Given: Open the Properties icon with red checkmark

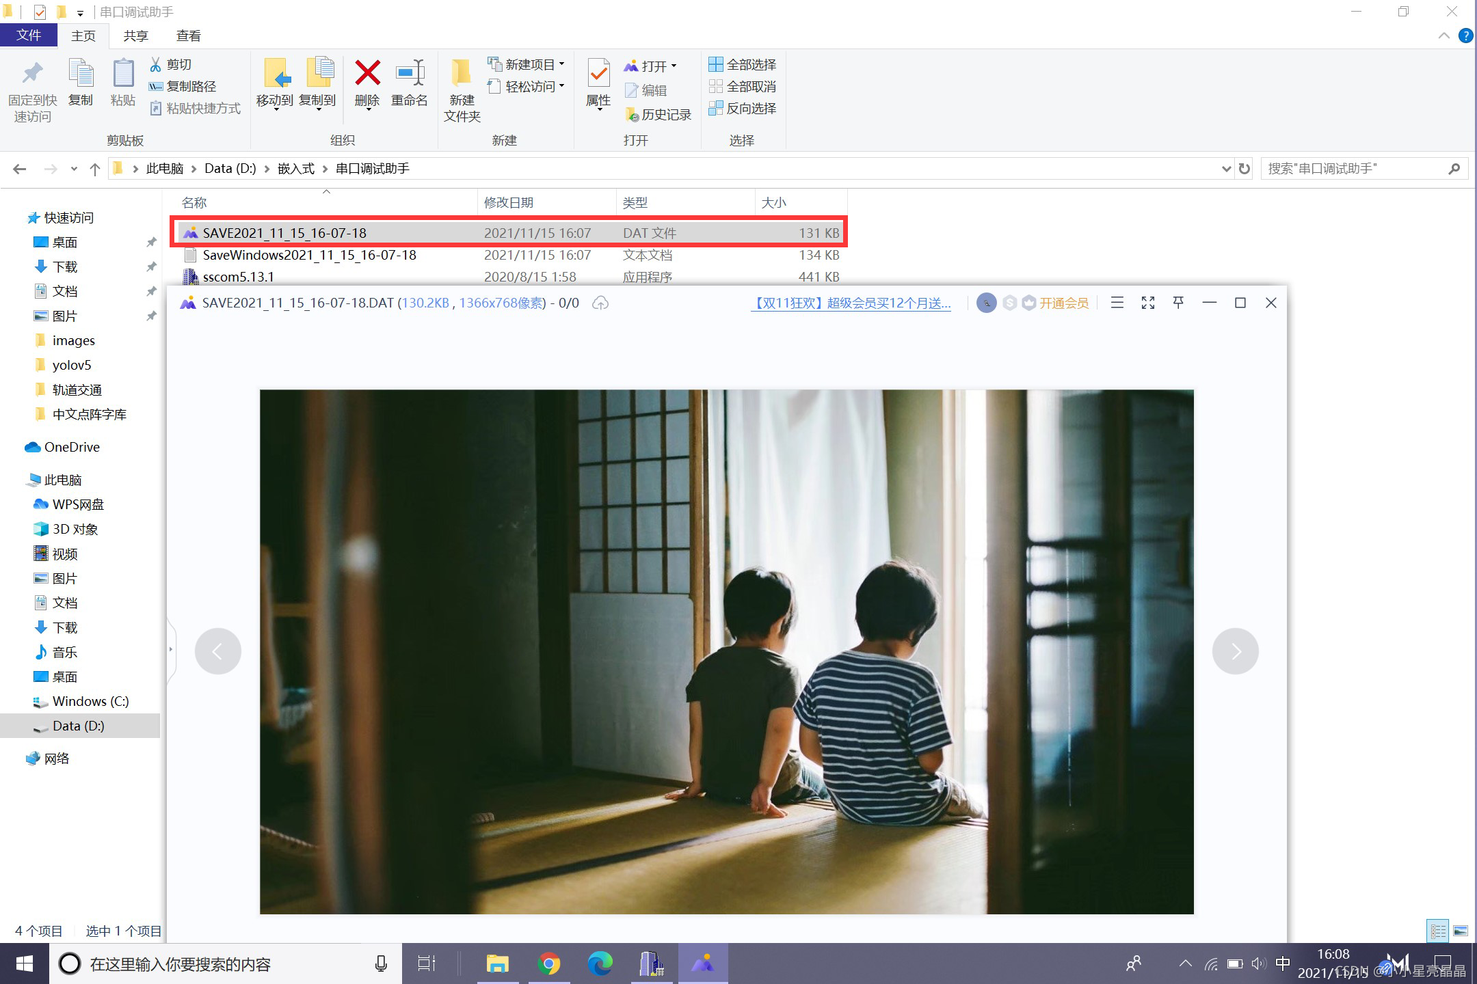Looking at the screenshot, I should (598, 74).
